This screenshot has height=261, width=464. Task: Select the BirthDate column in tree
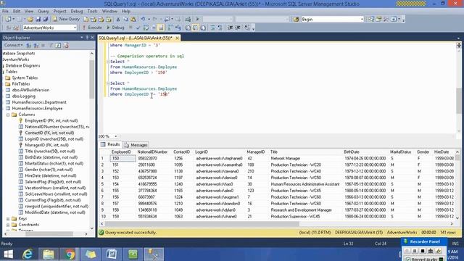click(x=51, y=157)
